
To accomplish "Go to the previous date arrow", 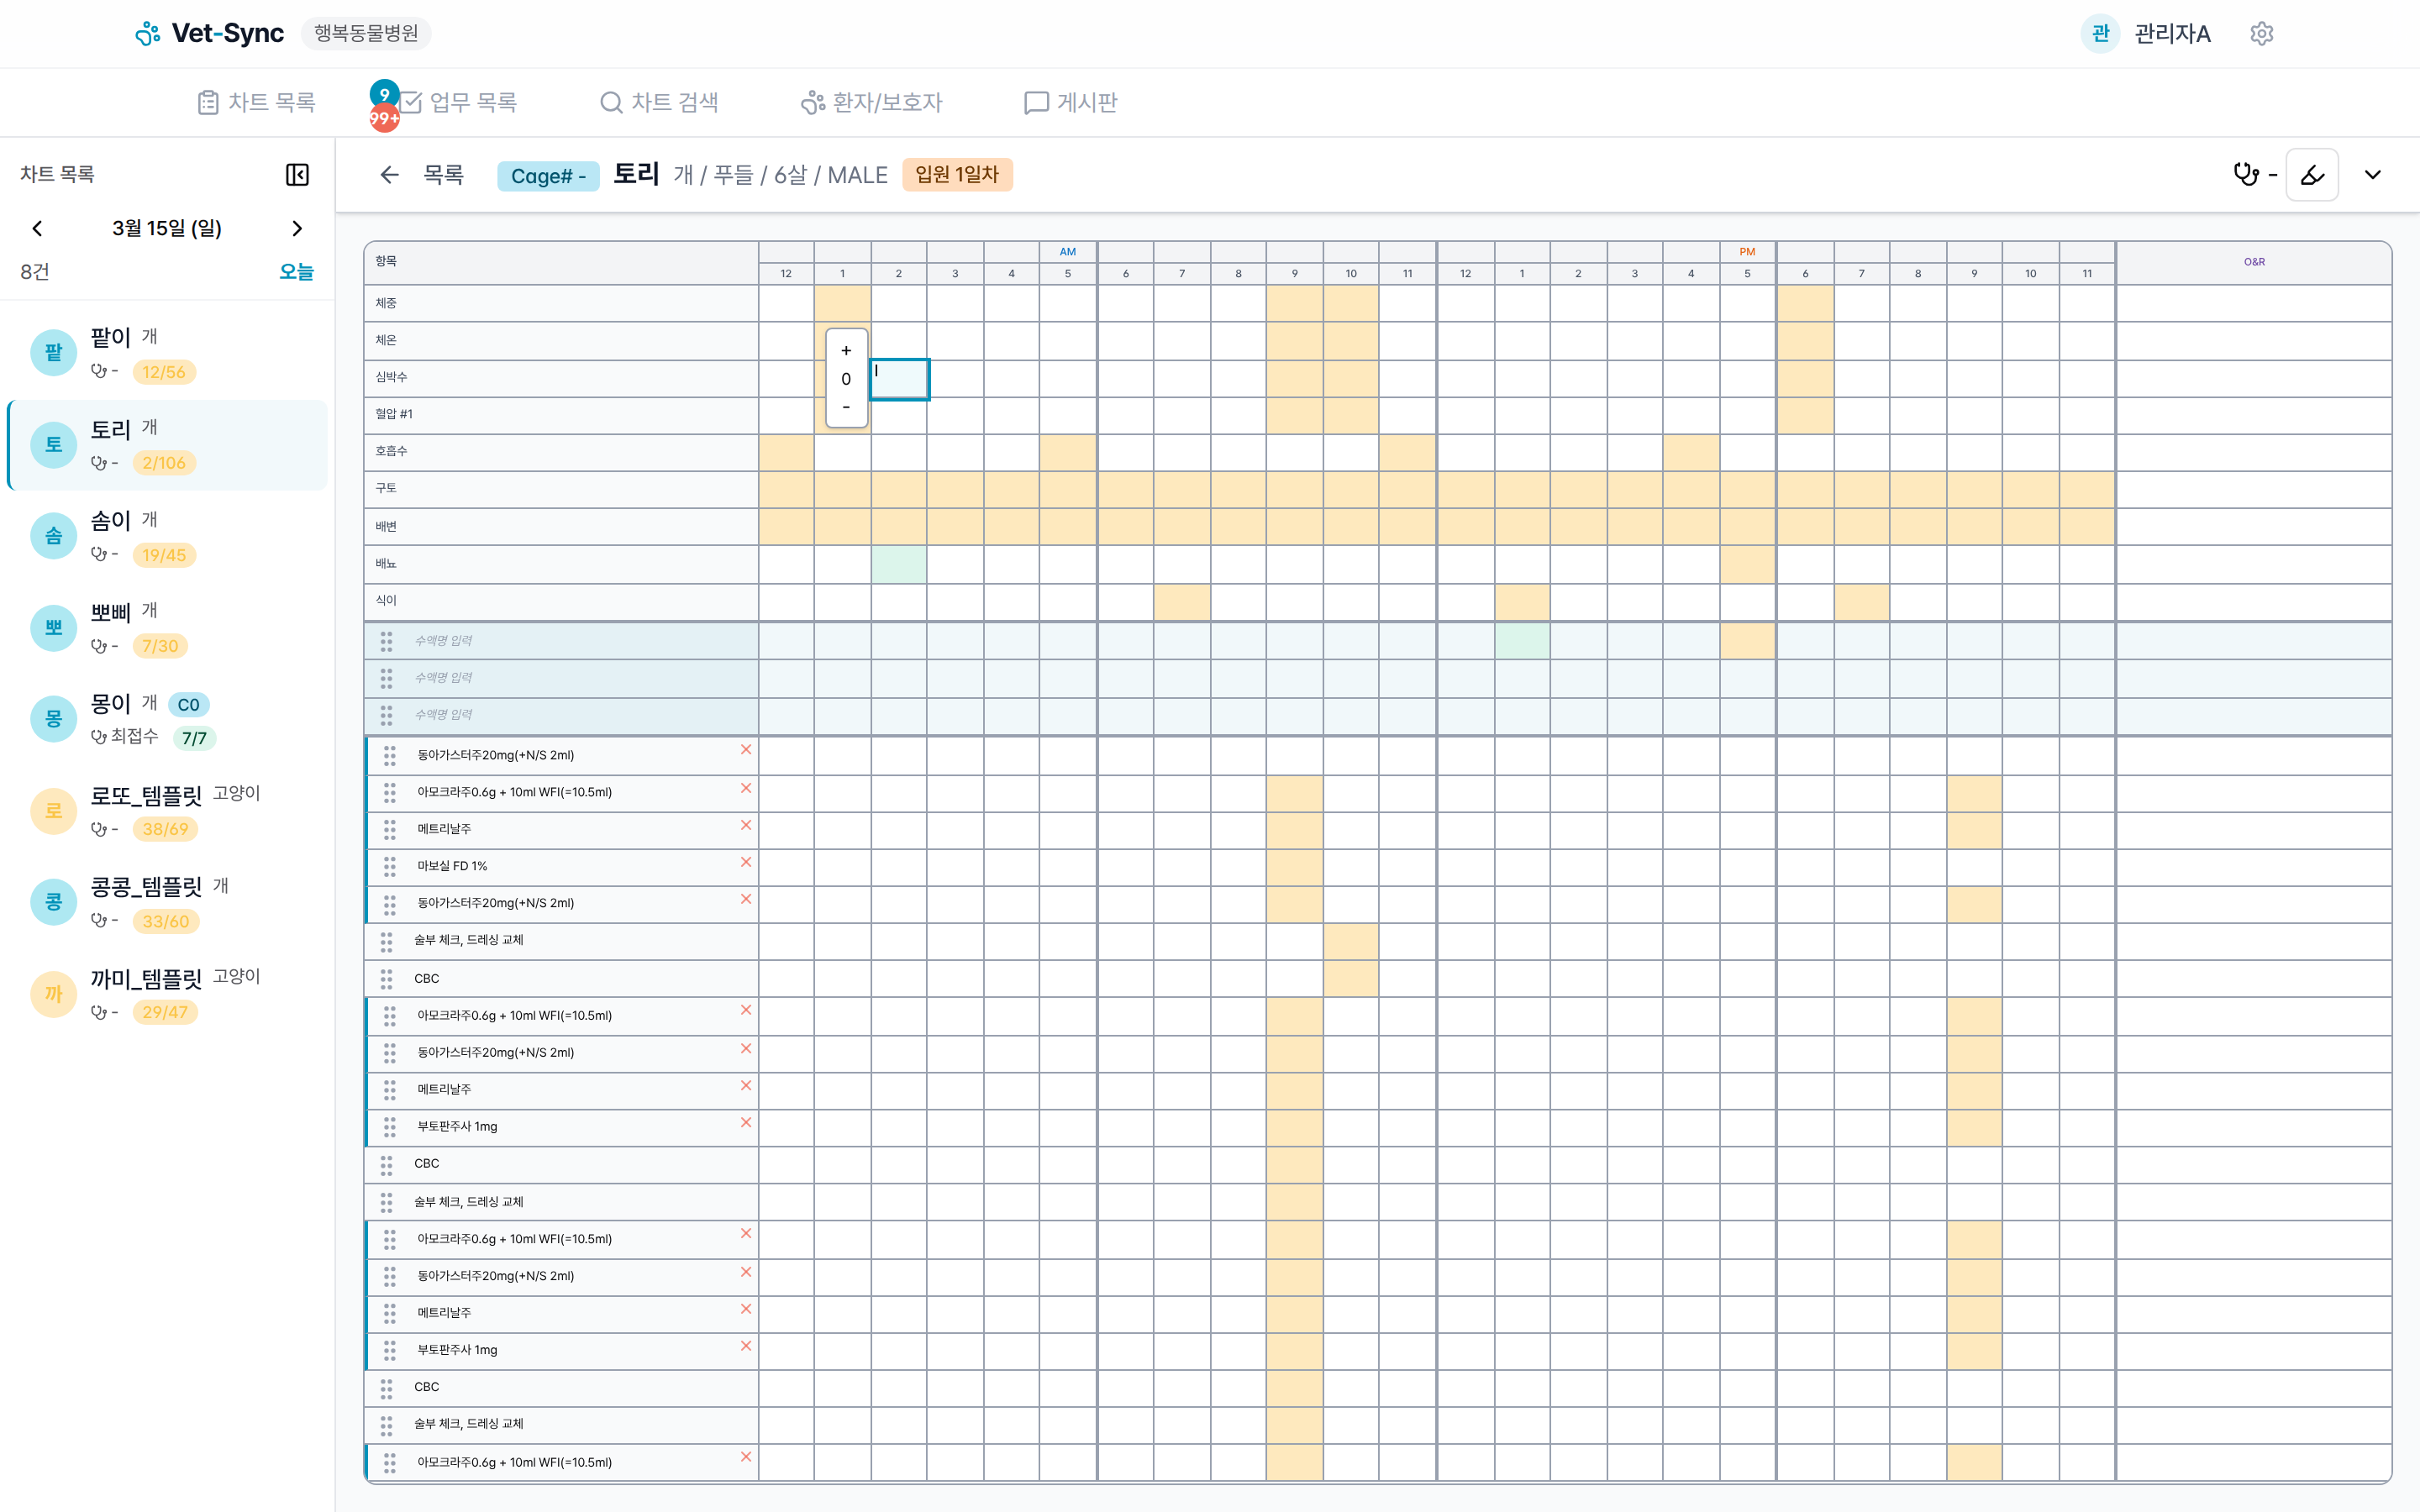I will (38, 228).
